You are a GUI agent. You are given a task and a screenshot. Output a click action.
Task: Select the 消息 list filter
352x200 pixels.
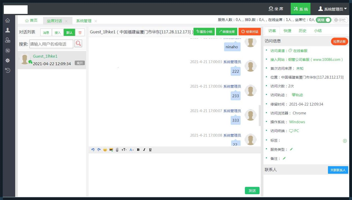click(46, 33)
